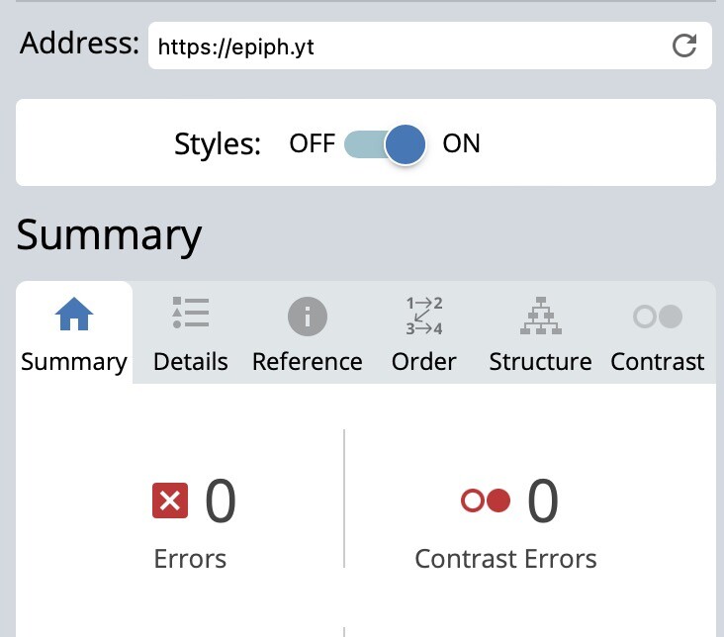Click the Summary heading
Viewport: 724px width, 637px height.
point(110,236)
